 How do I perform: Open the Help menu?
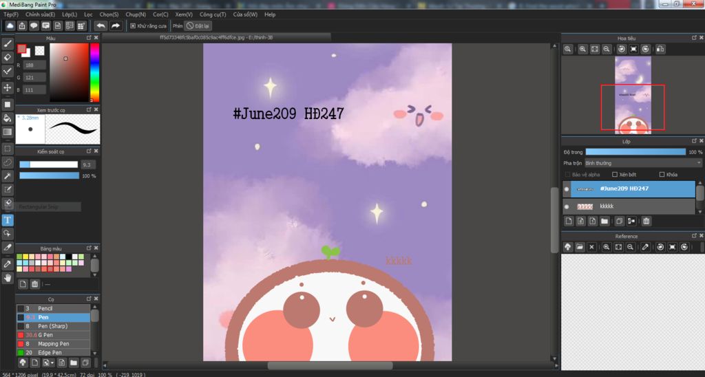point(270,14)
